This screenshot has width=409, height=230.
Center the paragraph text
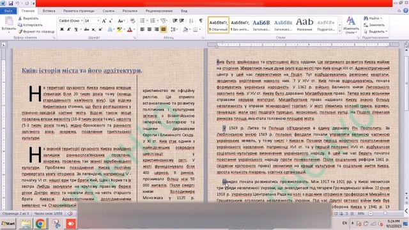[x=149, y=29]
